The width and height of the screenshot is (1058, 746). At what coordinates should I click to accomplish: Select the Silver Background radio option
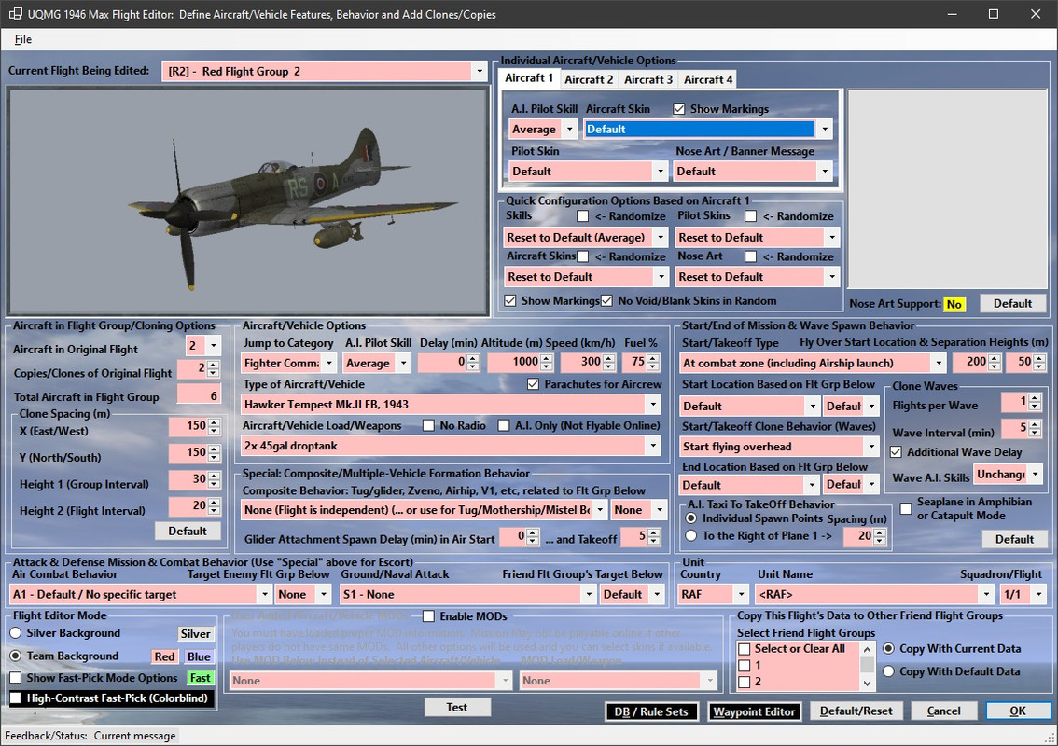pos(16,633)
